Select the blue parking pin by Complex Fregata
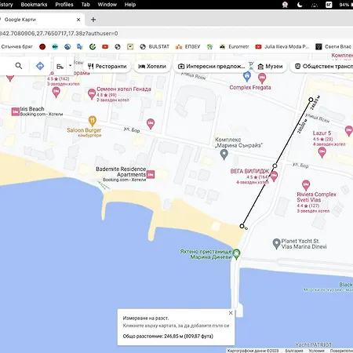This screenshot has width=353, height=353. click(x=247, y=76)
